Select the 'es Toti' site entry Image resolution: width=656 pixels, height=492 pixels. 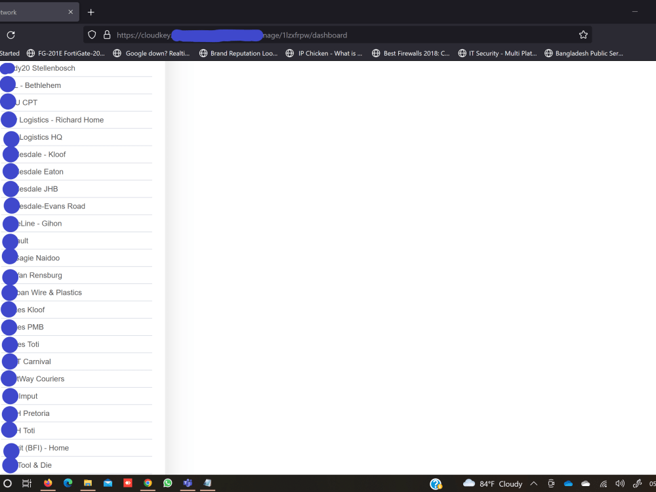[x=76, y=344]
